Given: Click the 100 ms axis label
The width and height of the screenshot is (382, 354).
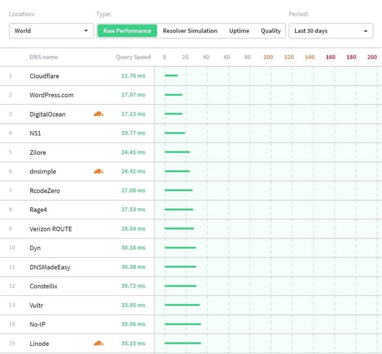Looking at the screenshot, I should (268, 57).
